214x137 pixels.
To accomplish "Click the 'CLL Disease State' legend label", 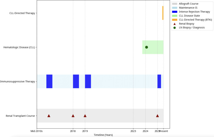I will (x=189, y=16).
